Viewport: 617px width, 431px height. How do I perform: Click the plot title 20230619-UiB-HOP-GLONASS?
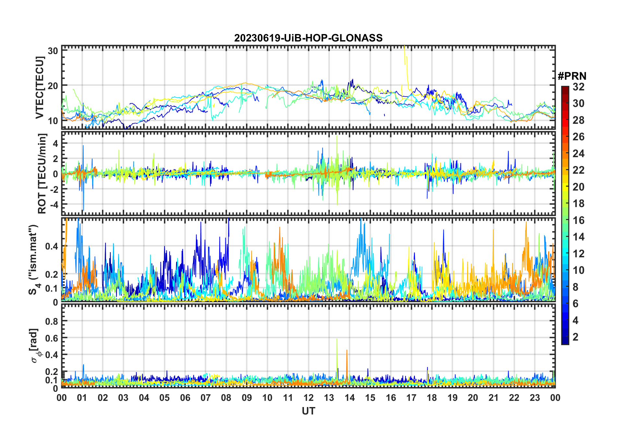[x=308, y=38]
